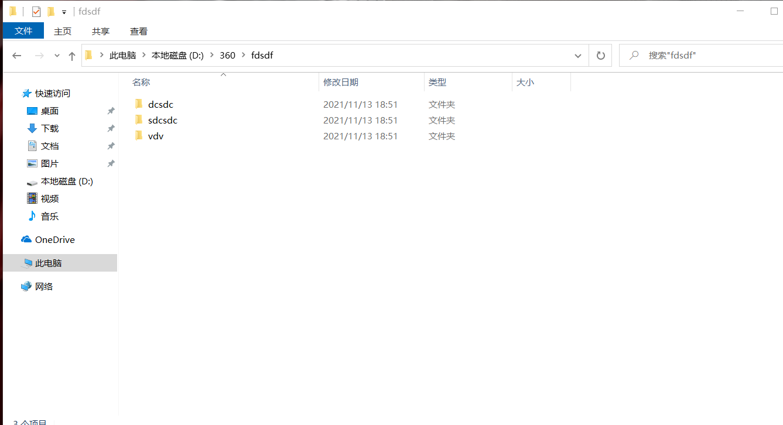The image size is (783, 425).
Task: Select the dcsdc folder icon
Action: point(139,104)
